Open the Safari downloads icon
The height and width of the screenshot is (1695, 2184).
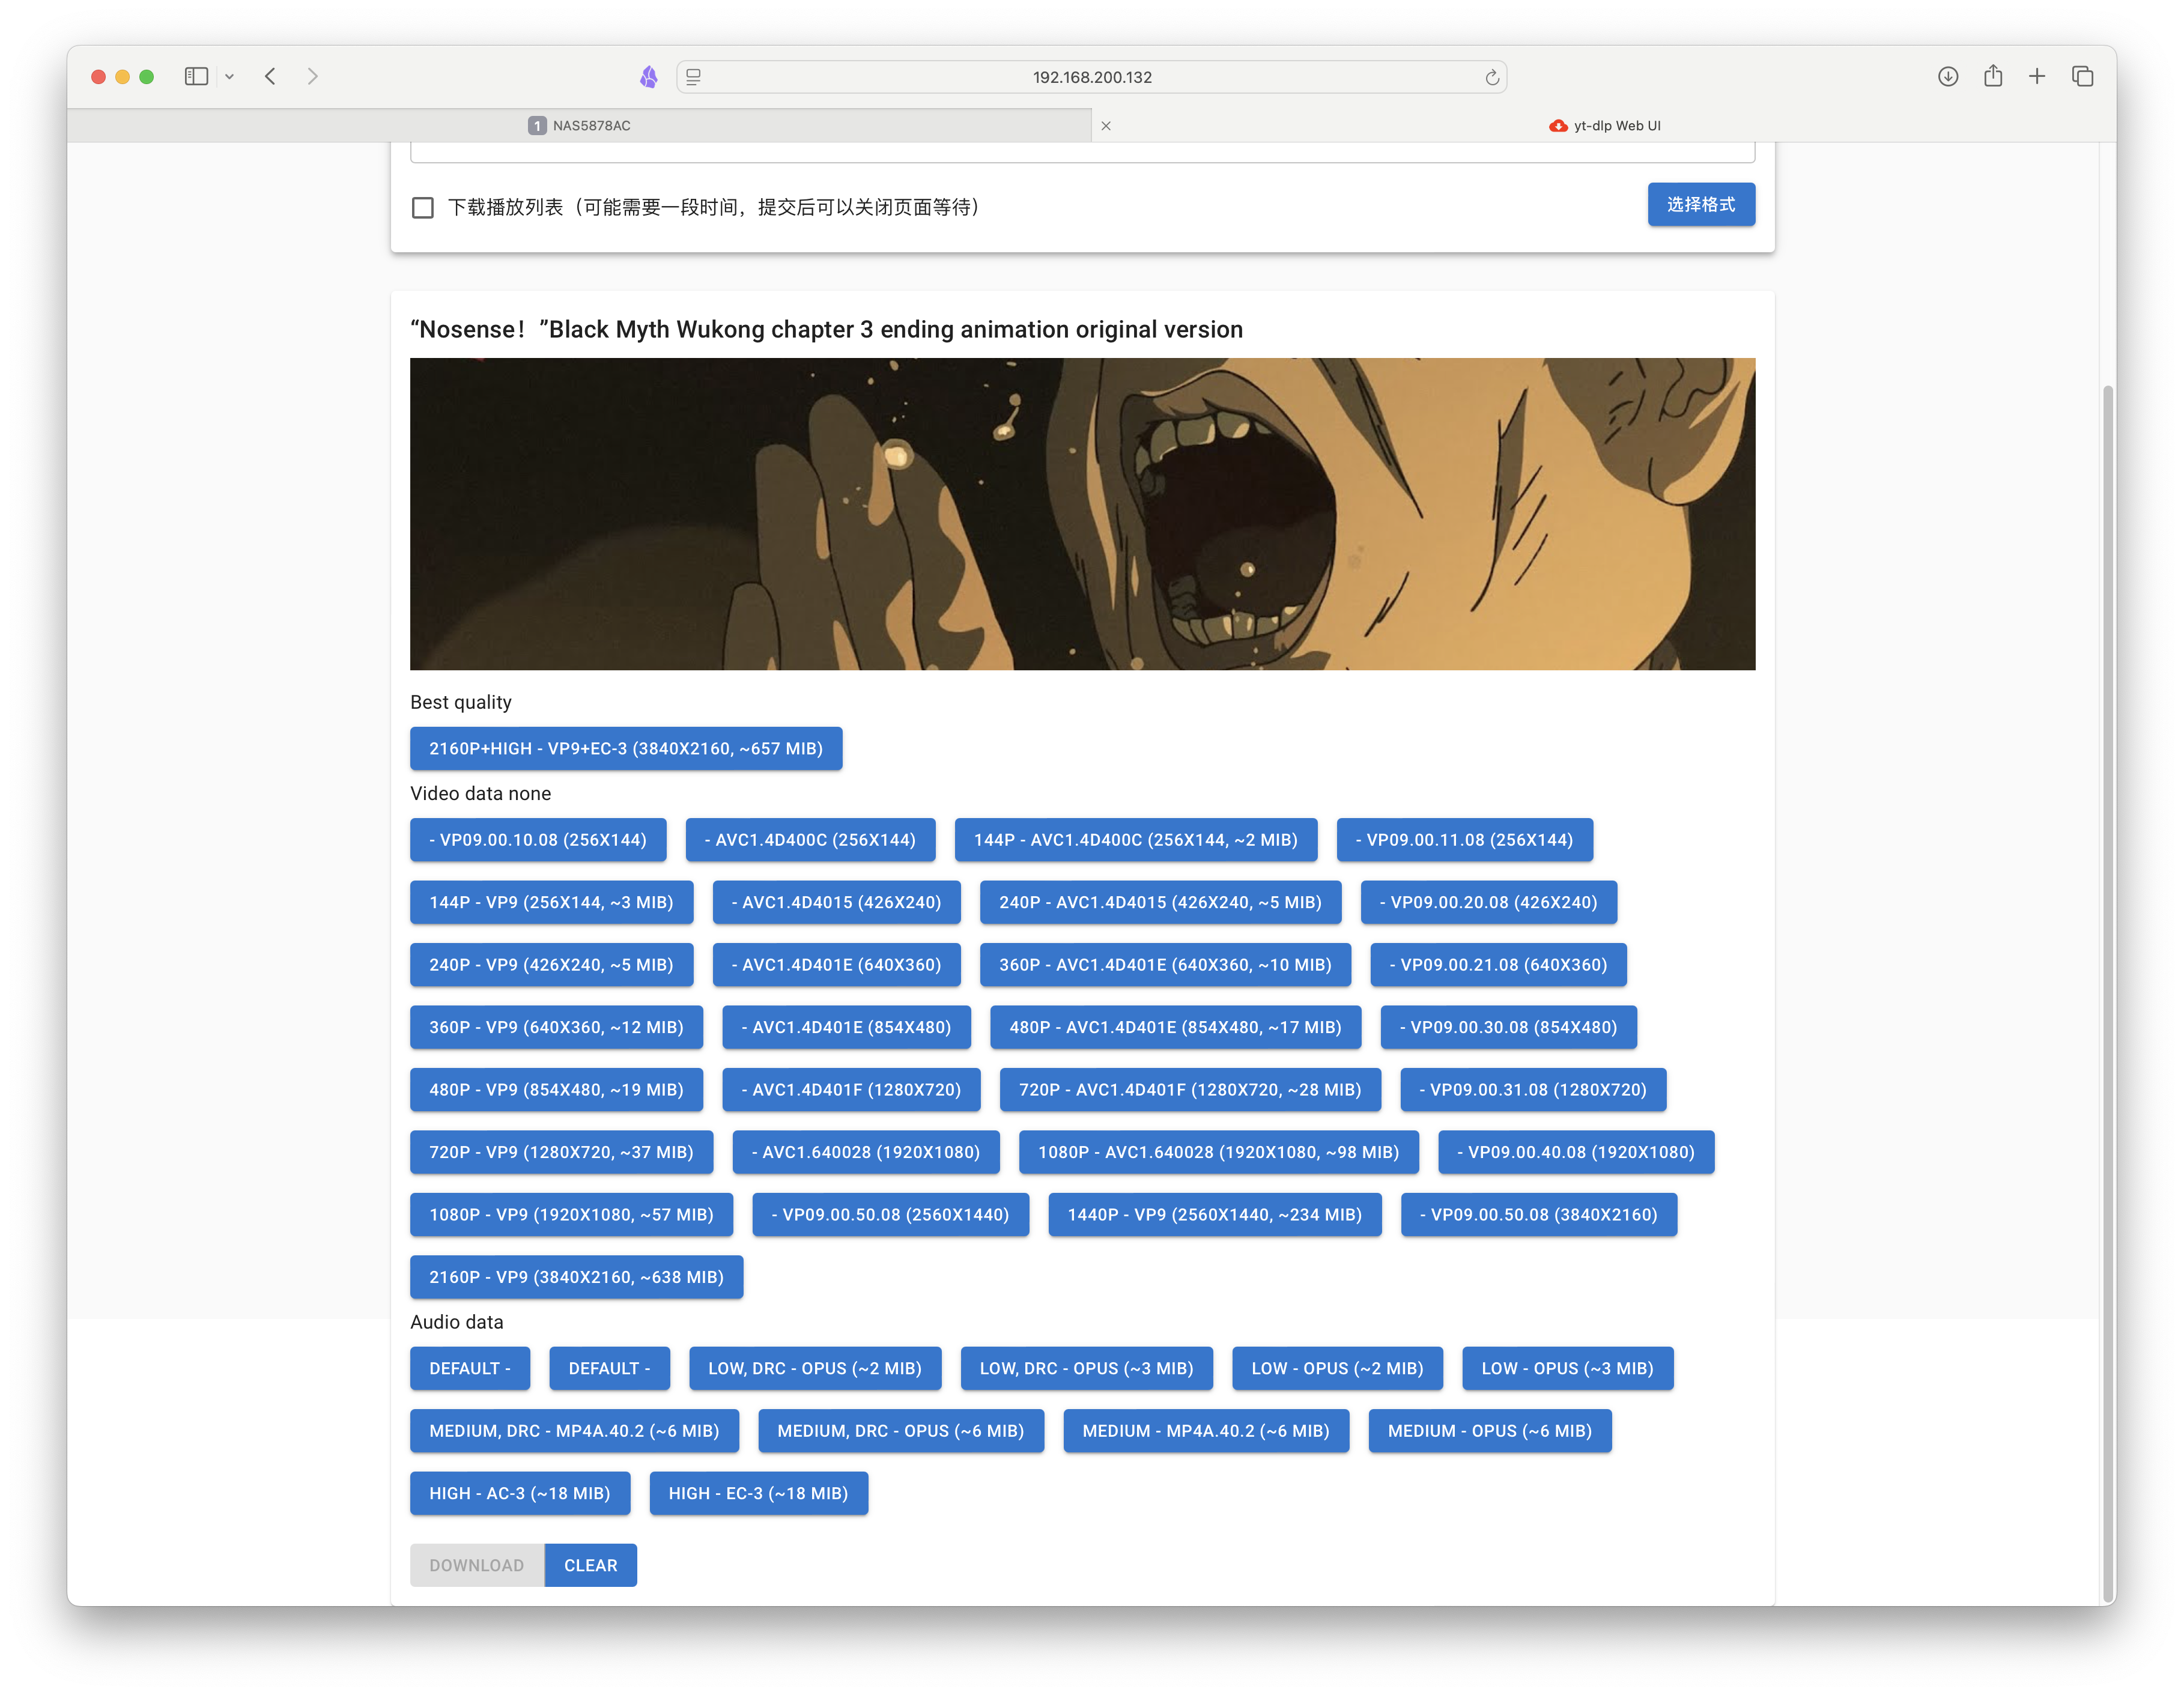point(1947,77)
